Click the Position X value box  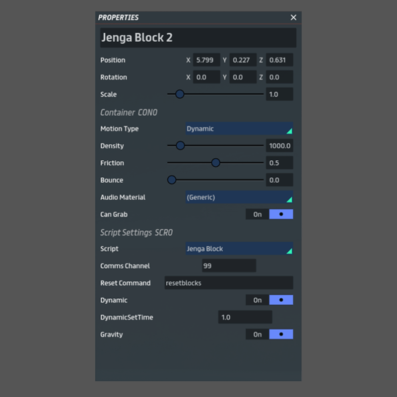(x=206, y=60)
